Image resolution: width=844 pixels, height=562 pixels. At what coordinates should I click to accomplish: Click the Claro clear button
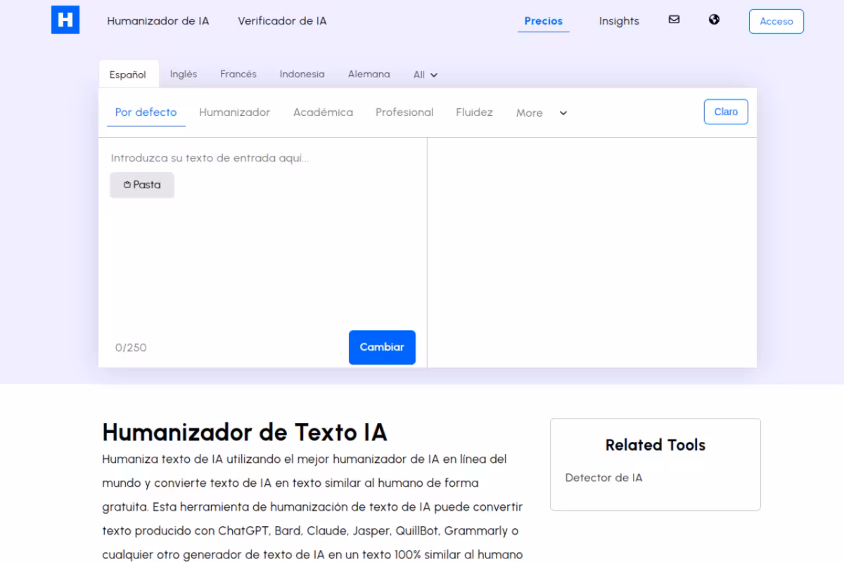tap(726, 112)
